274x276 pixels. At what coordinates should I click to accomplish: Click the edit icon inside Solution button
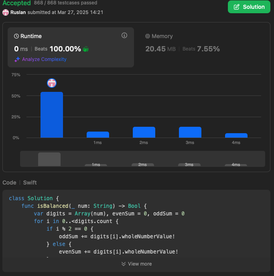[x=237, y=7]
